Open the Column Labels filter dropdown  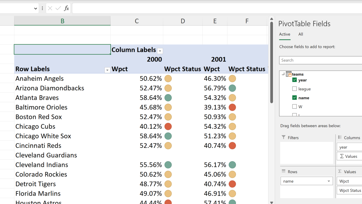tap(160, 51)
